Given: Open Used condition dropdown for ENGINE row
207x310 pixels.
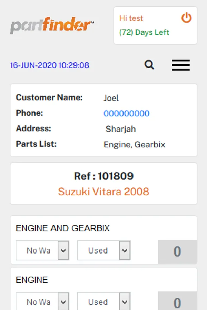Looking at the screenshot, I should (104, 301).
